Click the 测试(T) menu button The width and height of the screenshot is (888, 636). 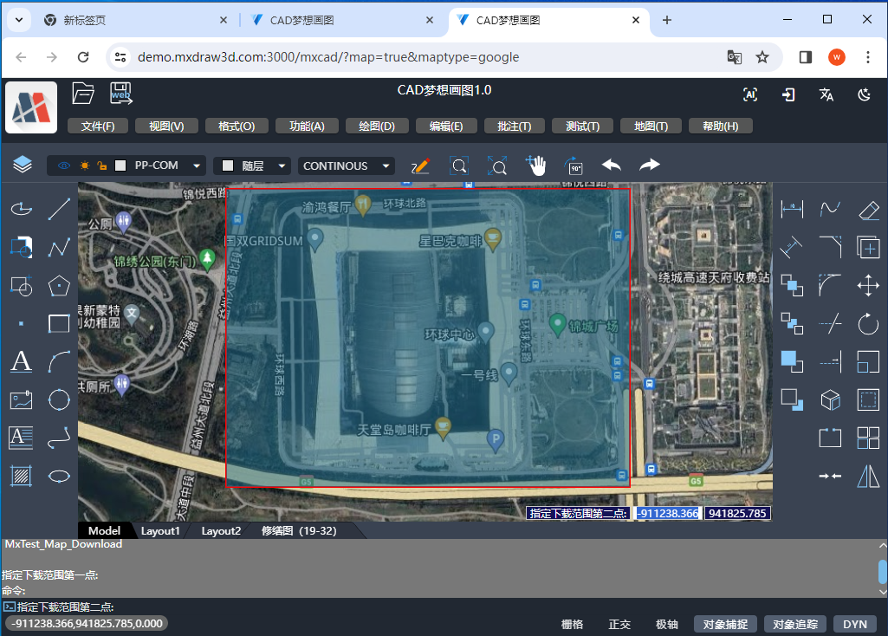click(583, 126)
